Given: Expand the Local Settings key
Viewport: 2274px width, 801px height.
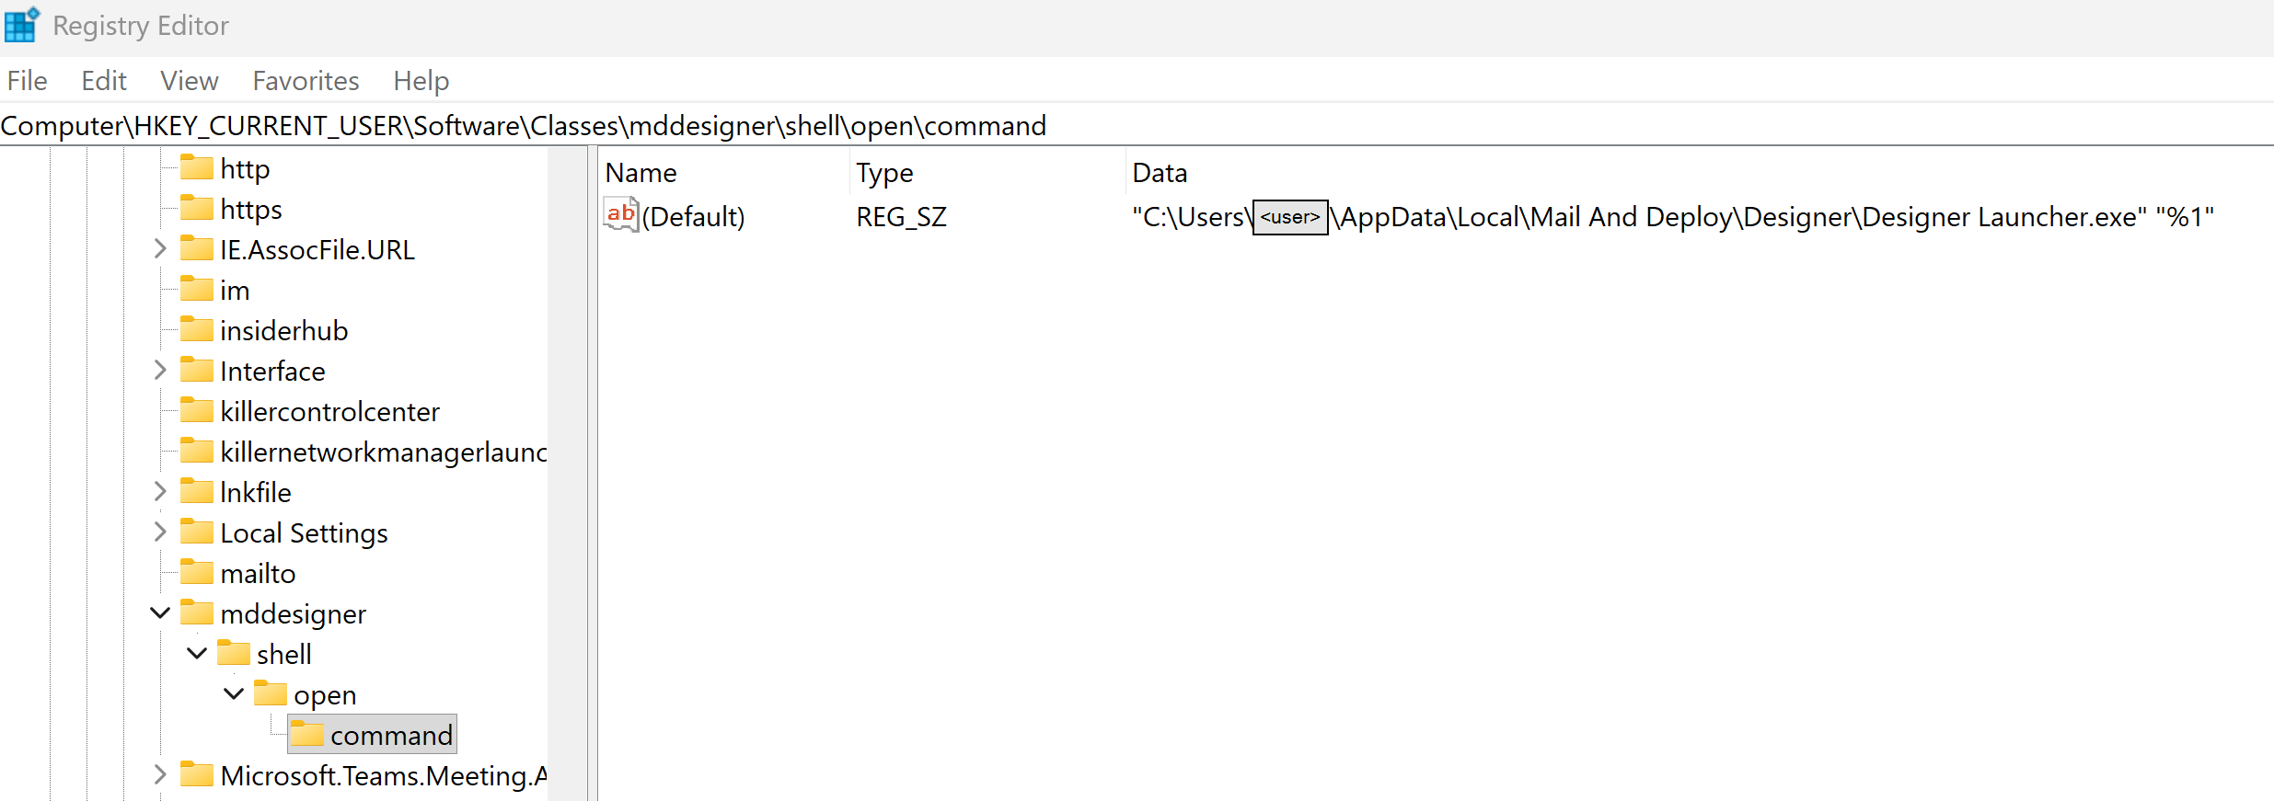Looking at the screenshot, I should (160, 532).
